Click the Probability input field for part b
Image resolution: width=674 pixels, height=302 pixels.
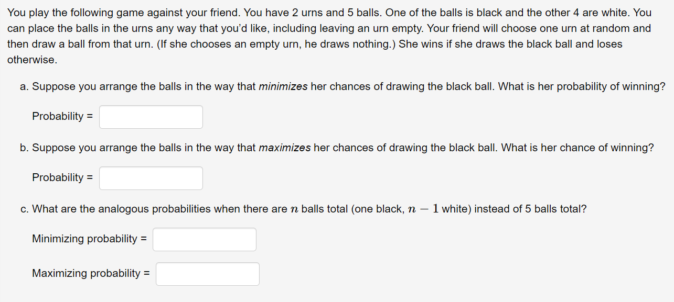(151, 178)
